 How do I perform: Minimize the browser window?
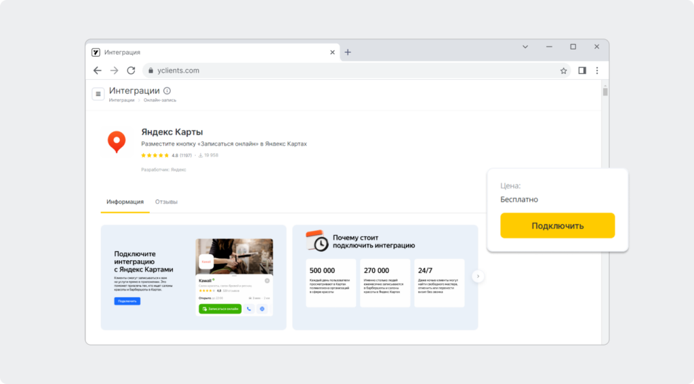(549, 47)
